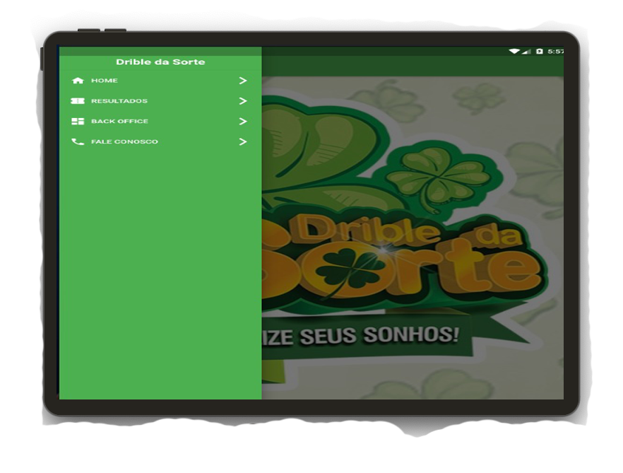Open the BACK OFFICE menu item
Viewport: 623px width, 473px height.
coord(160,122)
